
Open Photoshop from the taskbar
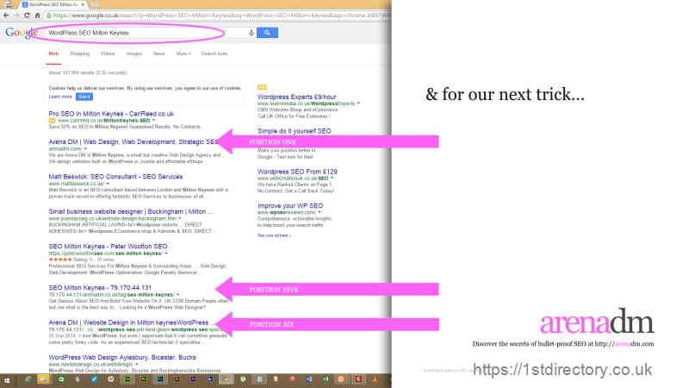coord(160,379)
